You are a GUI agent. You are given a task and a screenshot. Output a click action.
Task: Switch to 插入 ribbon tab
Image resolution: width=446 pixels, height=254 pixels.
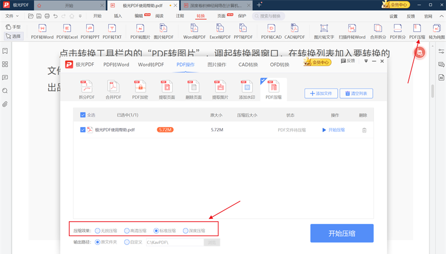pos(118,16)
